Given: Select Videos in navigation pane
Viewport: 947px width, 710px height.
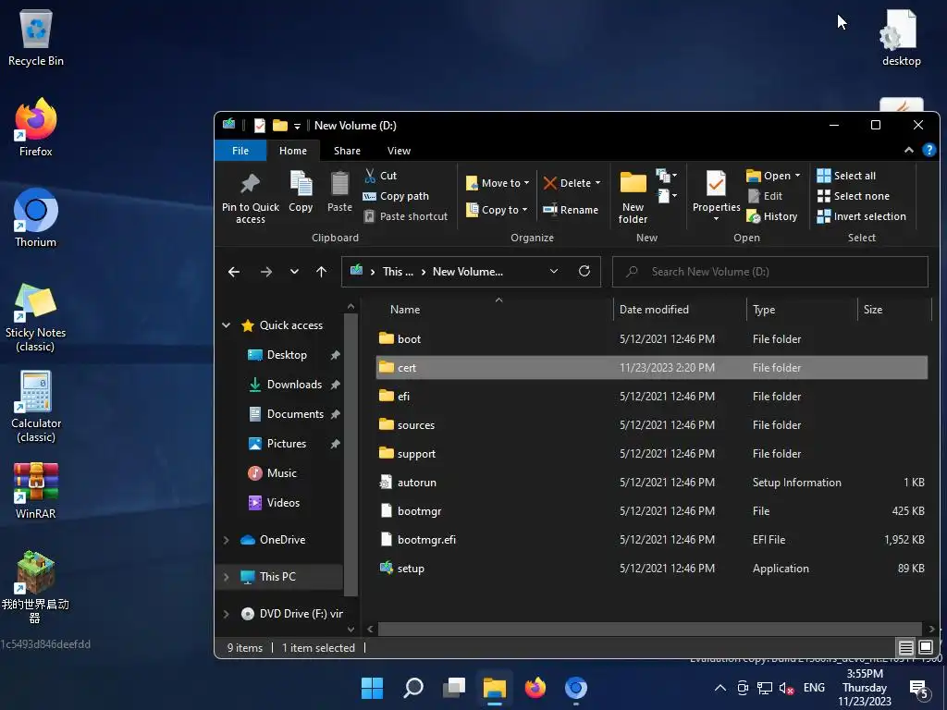Looking at the screenshot, I should click(x=283, y=503).
